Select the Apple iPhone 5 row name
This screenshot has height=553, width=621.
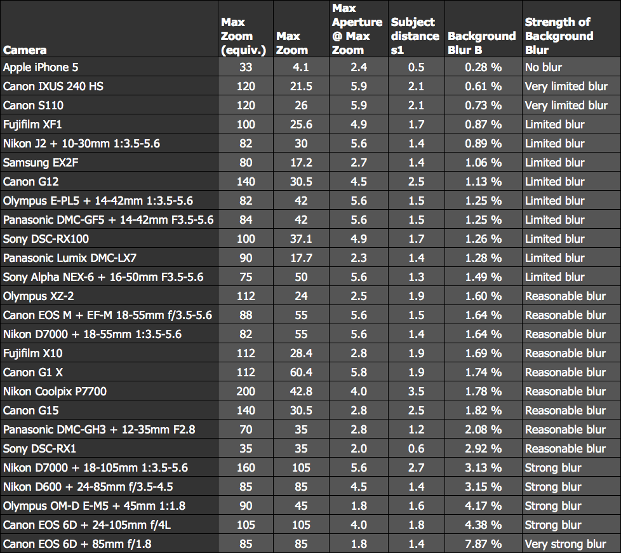(x=109, y=67)
